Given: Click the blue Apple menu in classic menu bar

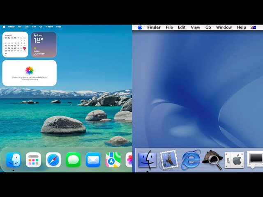Looking at the screenshot, I should 140,27.
